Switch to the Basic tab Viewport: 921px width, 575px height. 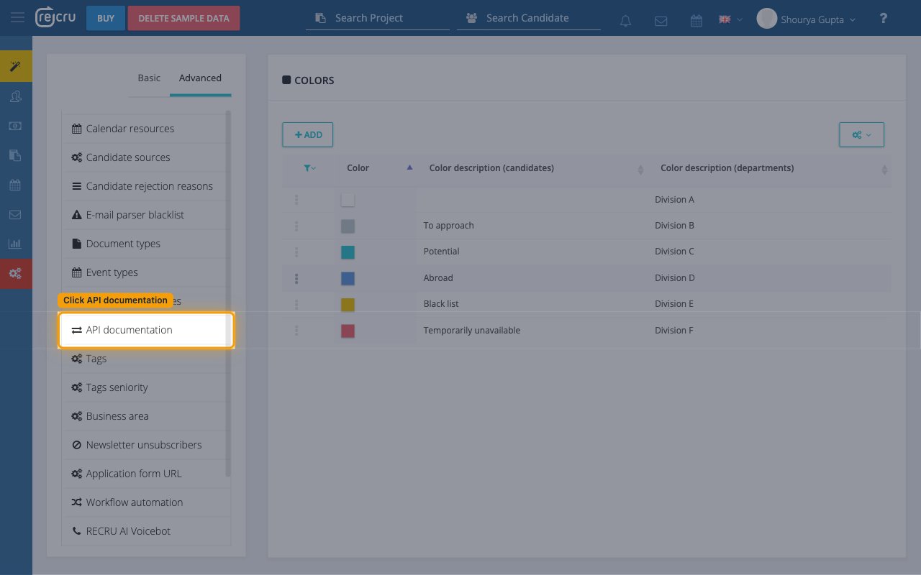coord(149,78)
